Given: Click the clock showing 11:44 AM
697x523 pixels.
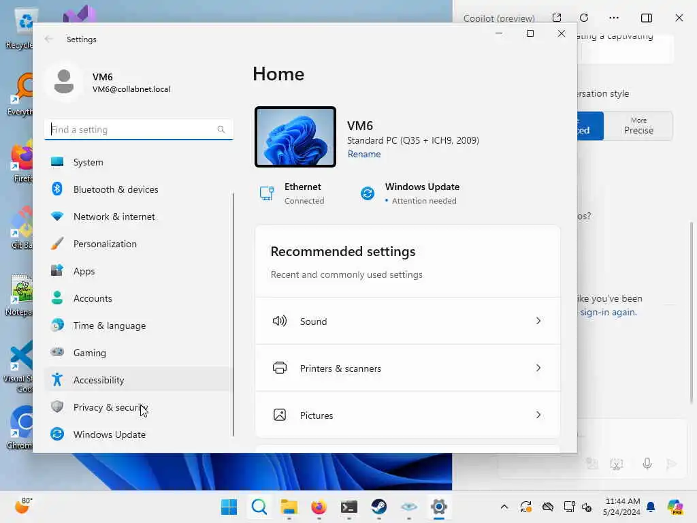Looking at the screenshot, I should pyautogui.click(x=621, y=507).
